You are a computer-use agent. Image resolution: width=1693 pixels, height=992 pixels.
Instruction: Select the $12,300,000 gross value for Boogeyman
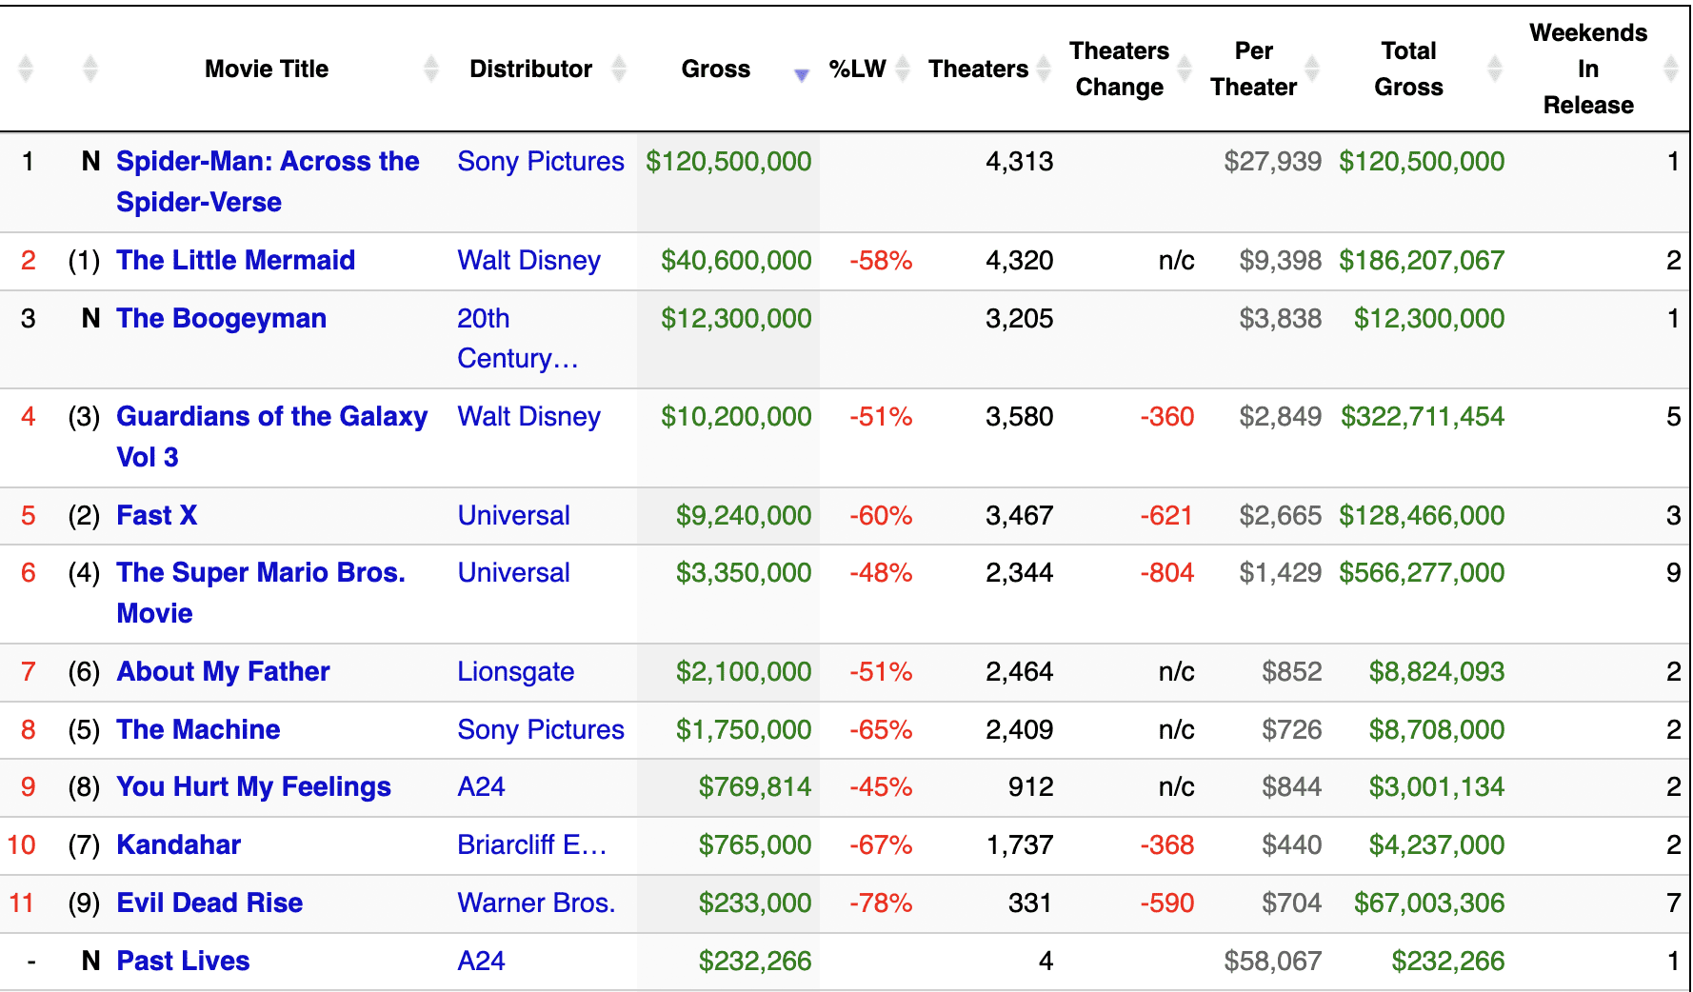736,319
